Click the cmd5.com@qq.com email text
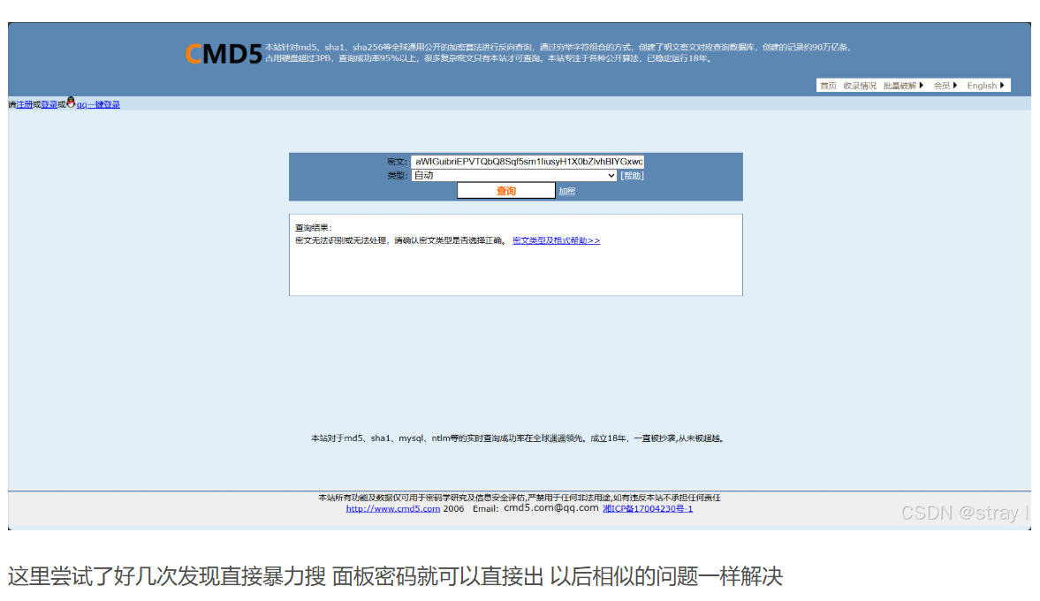This screenshot has height=601, width=1040. (551, 508)
